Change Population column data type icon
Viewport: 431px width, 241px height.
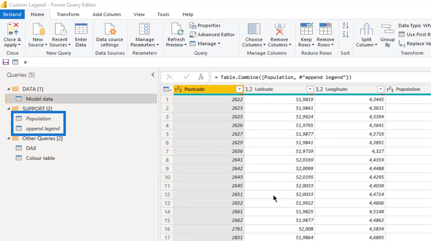click(x=390, y=89)
